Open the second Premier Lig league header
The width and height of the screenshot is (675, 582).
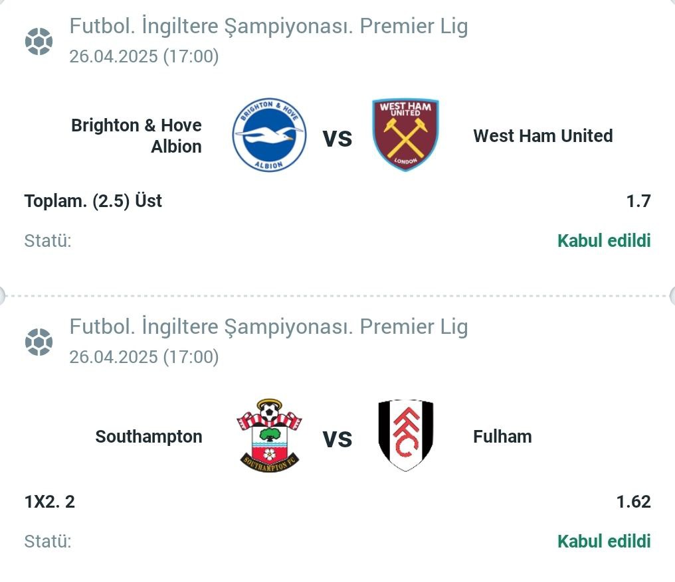pos(268,327)
